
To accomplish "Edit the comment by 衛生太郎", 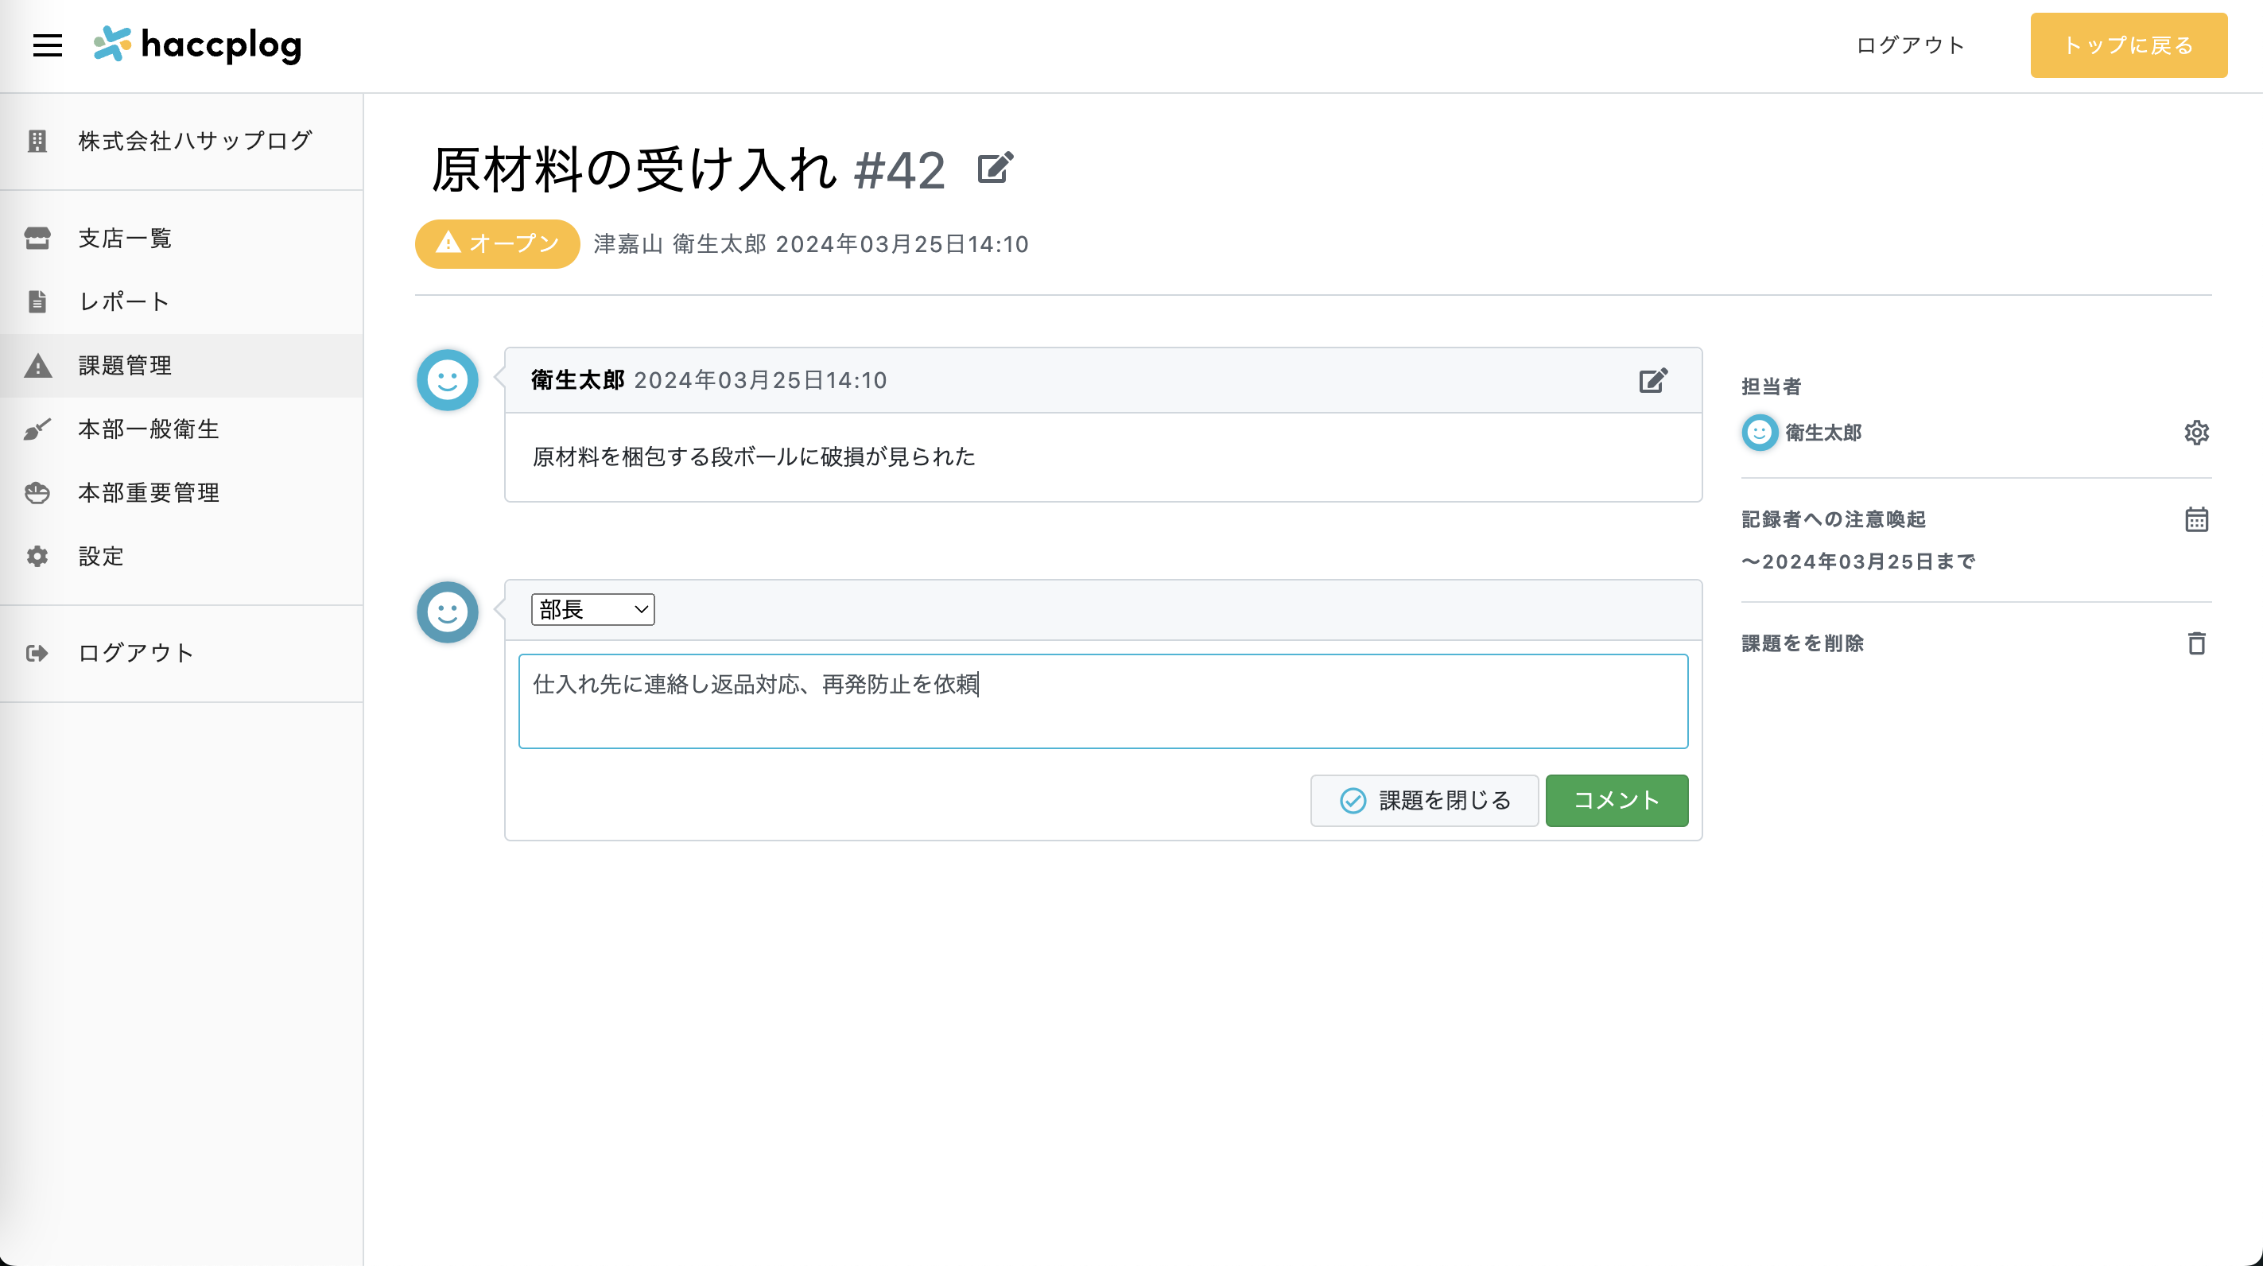I will coord(1652,380).
